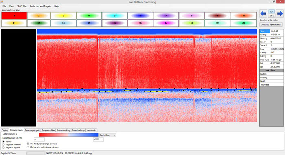Select Negative clipped radio option
This screenshot has width=285, height=155.
point(11,148)
